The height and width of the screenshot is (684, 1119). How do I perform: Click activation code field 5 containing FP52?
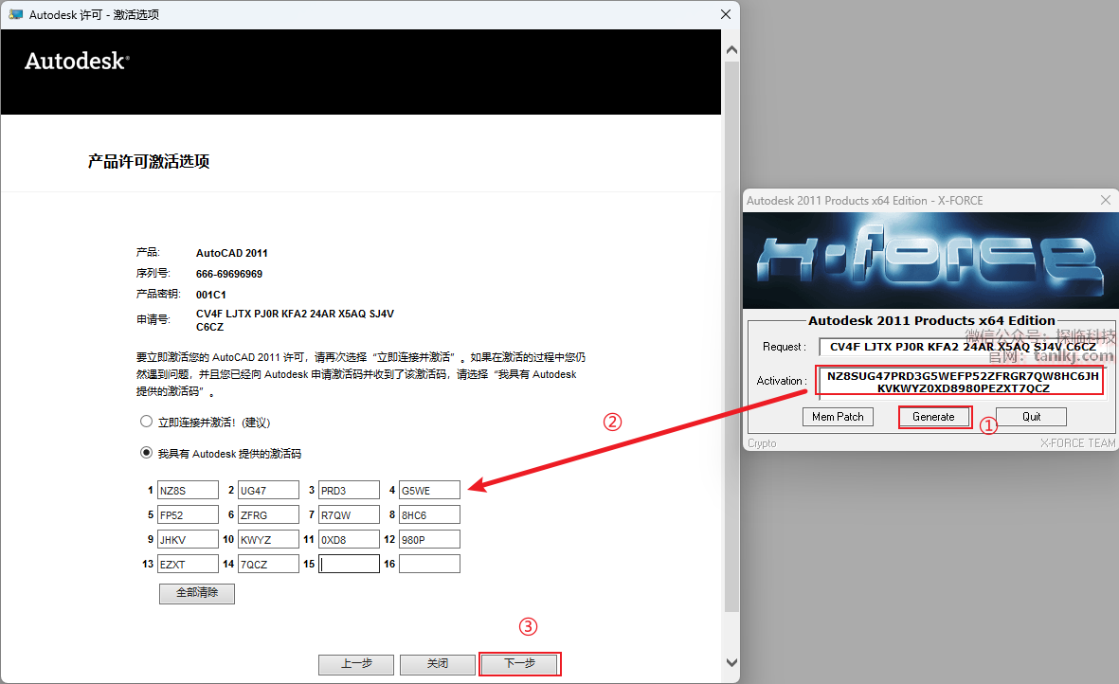(x=188, y=514)
